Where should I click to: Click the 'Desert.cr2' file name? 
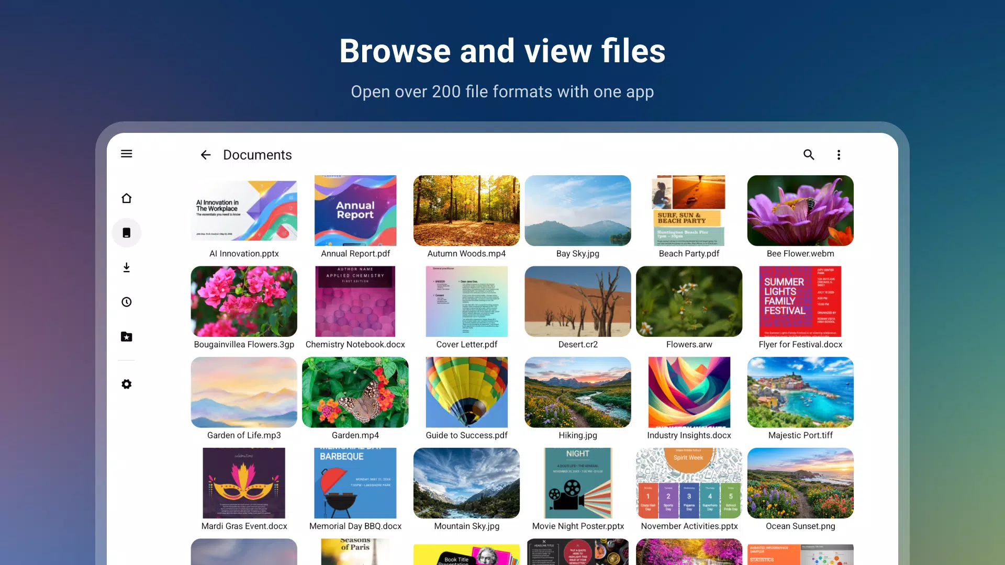(x=578, y=345)
